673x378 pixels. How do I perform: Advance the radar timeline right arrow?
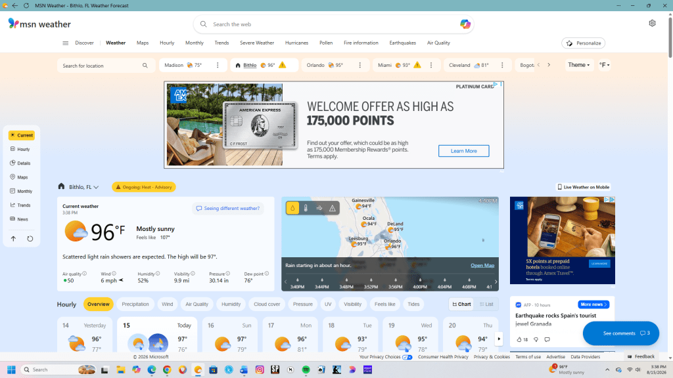click(496, 282)
